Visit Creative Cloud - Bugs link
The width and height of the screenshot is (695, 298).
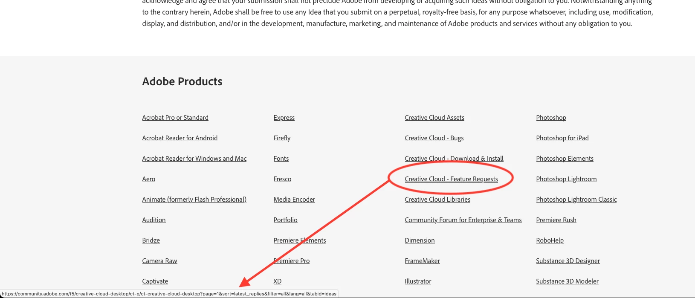tap(434, 138)
